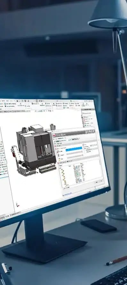The width and height of the screenshot is (127, 285).
Task: Open the gray dropdown at dialog's upper right
Action: point(93,145)
